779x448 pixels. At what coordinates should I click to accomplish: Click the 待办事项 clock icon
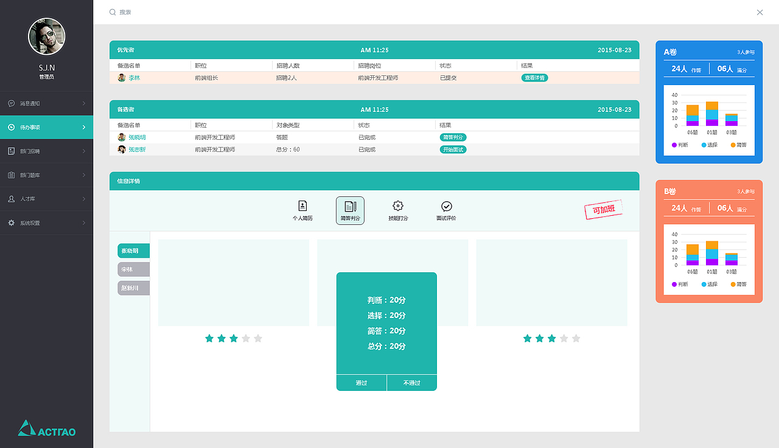[12, 127]
